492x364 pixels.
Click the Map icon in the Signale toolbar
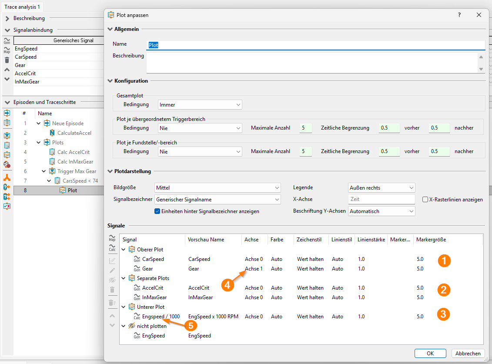coord(112,238)
